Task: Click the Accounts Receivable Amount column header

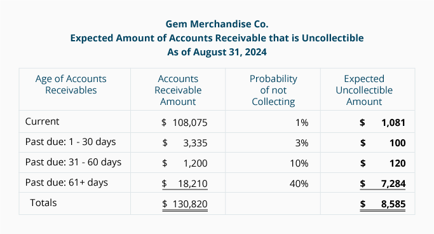Action: tap(178, 90)
